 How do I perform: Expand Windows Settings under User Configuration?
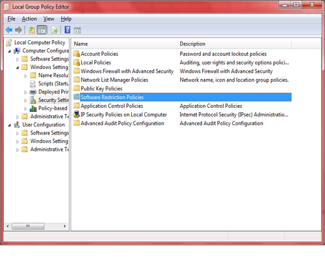click(x=18, y=142)
